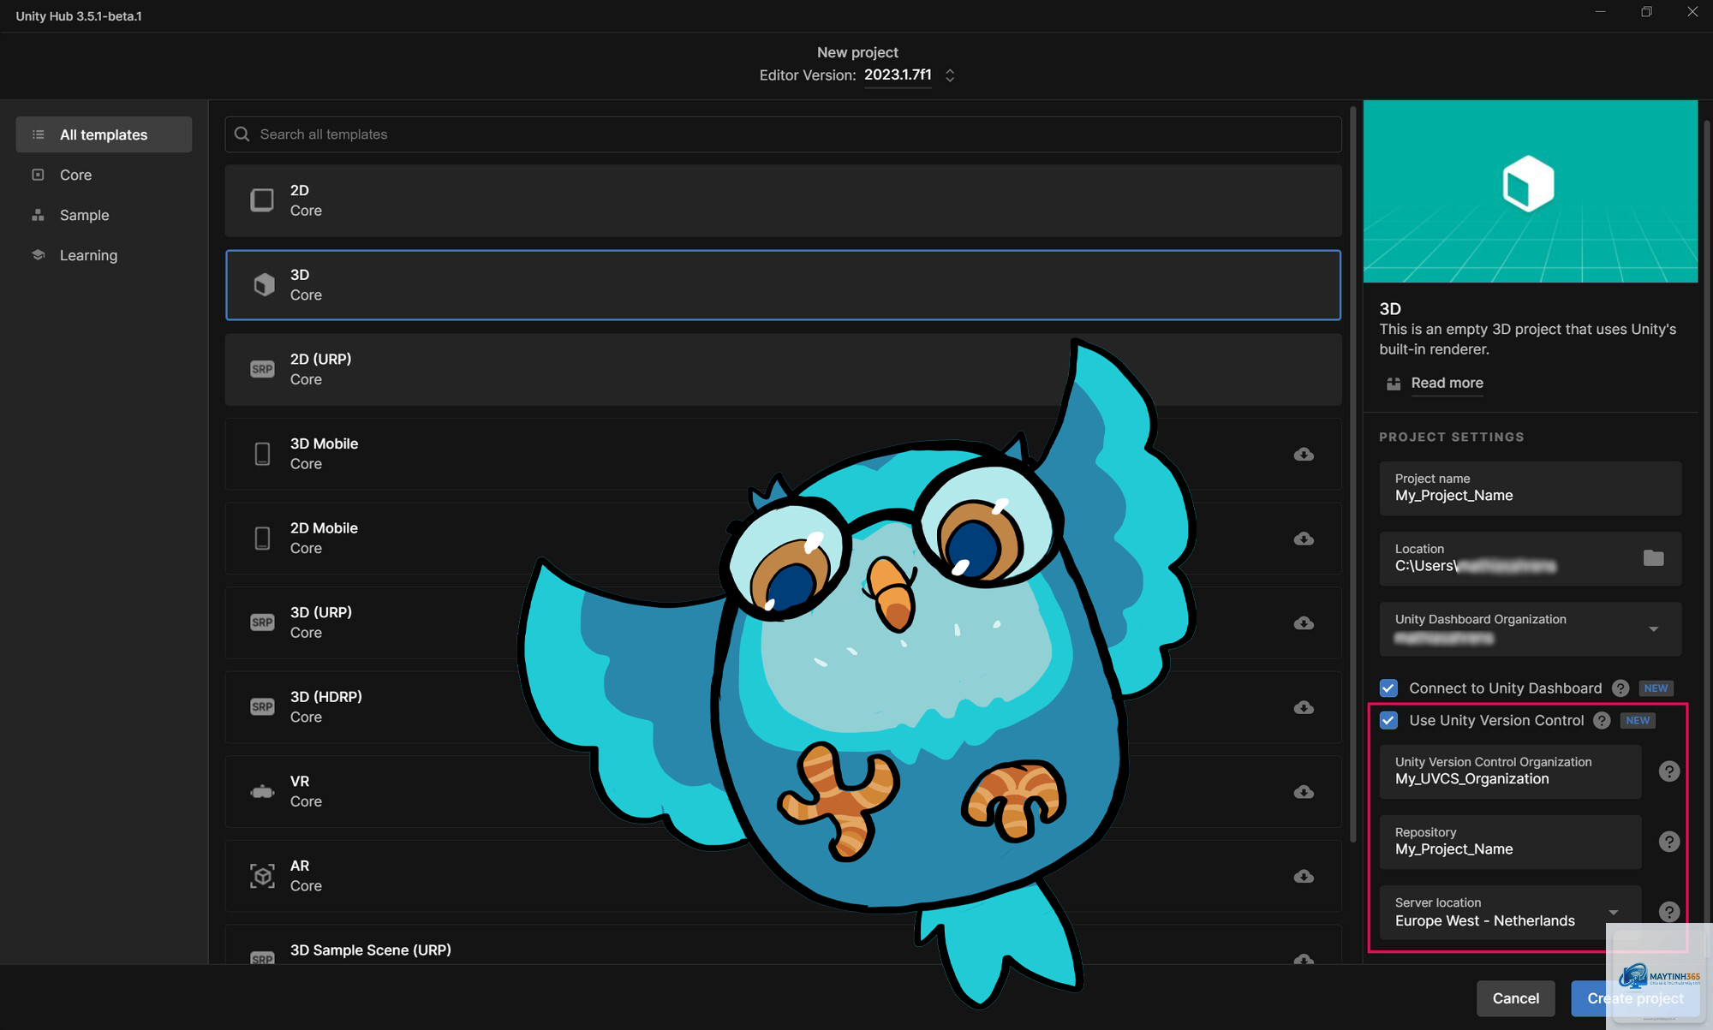Download the 3D Mobile template cloud icon
Viewport: 1713px width, 1030px height.
[1304, 454]
